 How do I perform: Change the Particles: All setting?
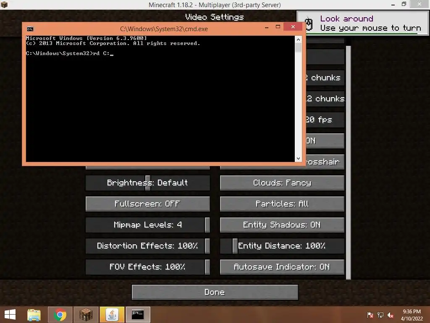pyautogui.click(x=282, y=204)
